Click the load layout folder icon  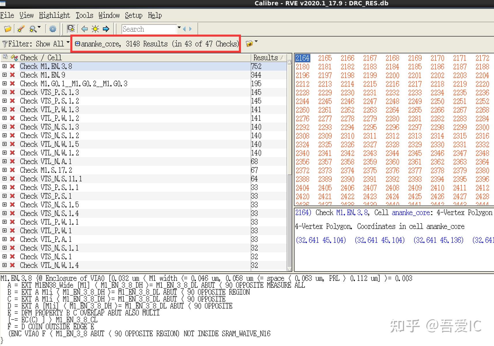[248, 43]
